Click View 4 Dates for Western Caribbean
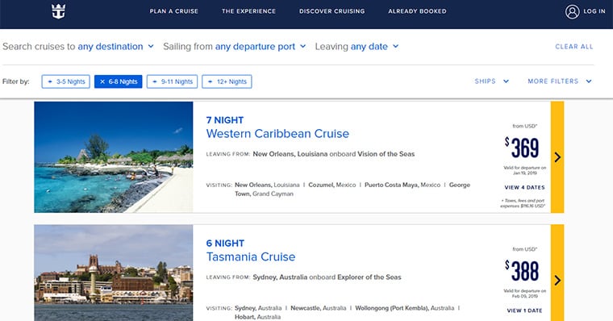The image size is (613, 321). (x=524, y=187)
